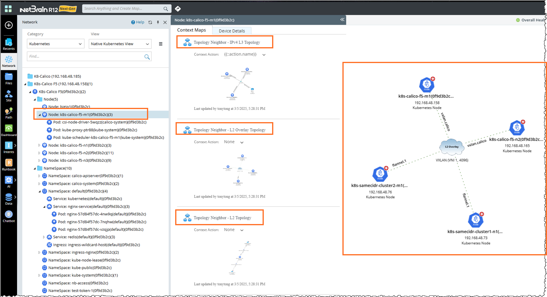Click the L2 Overlay cloud on map
The width and height of the screenshot is (547, 297).
[x=452, y=147]
